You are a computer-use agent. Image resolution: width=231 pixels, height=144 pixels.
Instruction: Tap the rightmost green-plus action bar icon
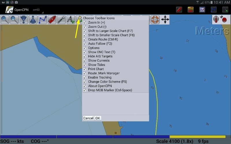click(x=225, y=10)
